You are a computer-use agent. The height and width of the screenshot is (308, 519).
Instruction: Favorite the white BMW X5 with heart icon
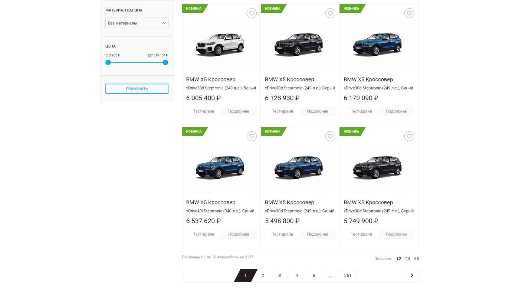coord(251,13)
